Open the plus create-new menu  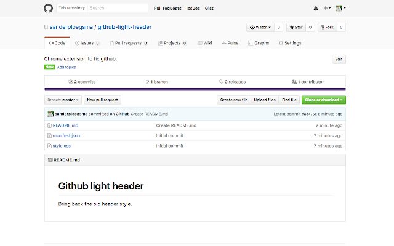(327, 8)
